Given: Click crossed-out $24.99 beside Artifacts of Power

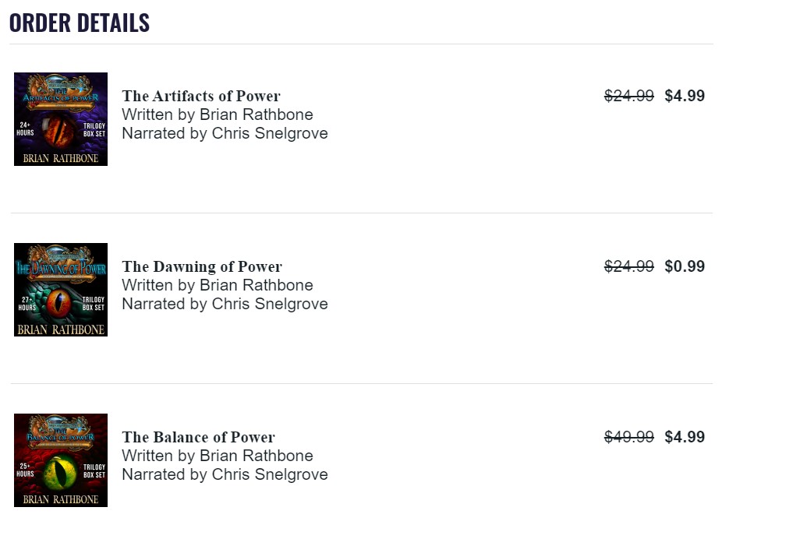Looking at the screenshot, I should click(629, 96).
